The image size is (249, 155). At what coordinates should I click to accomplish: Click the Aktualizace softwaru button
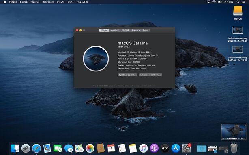click(x=150, y=75)
